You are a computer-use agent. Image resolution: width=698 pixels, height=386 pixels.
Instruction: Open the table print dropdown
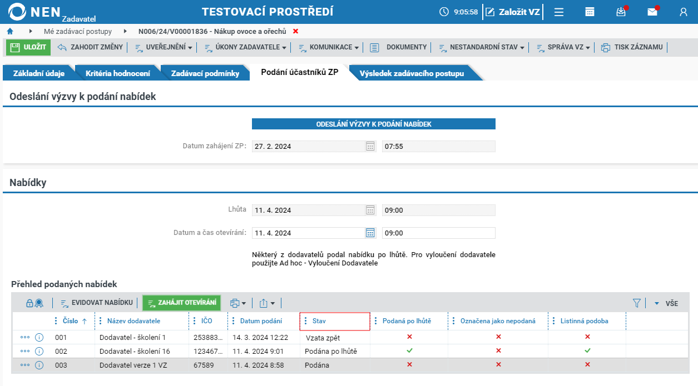point(238,303)
